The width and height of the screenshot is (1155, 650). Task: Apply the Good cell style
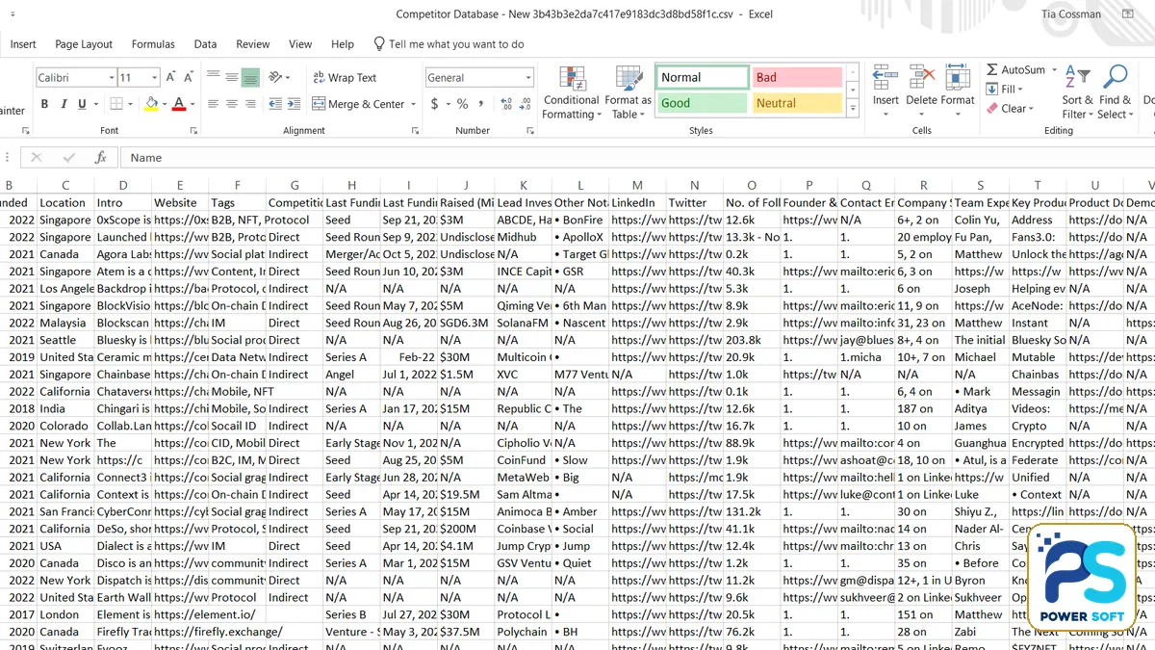[703, 103]
